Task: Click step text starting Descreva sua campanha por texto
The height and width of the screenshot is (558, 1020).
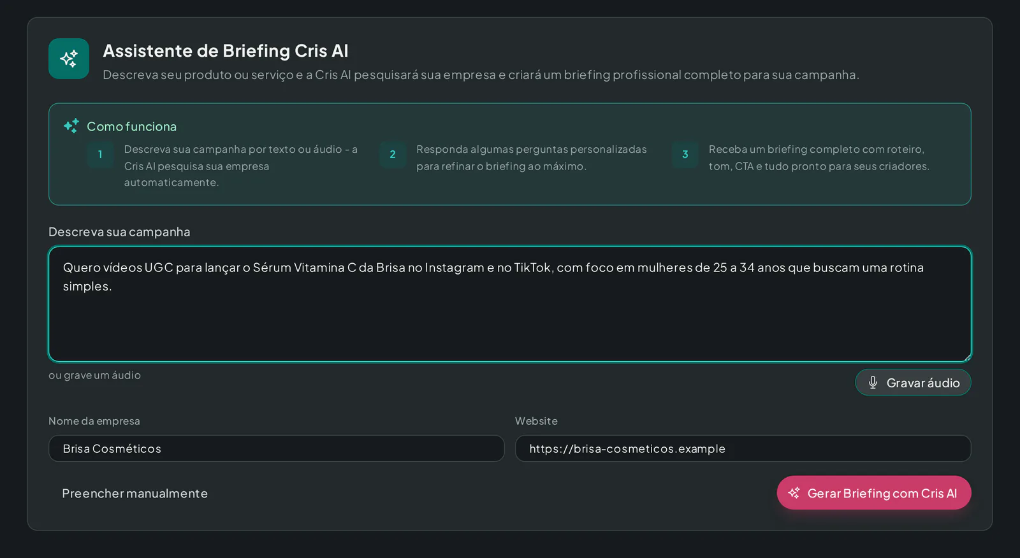Action: 241,166
